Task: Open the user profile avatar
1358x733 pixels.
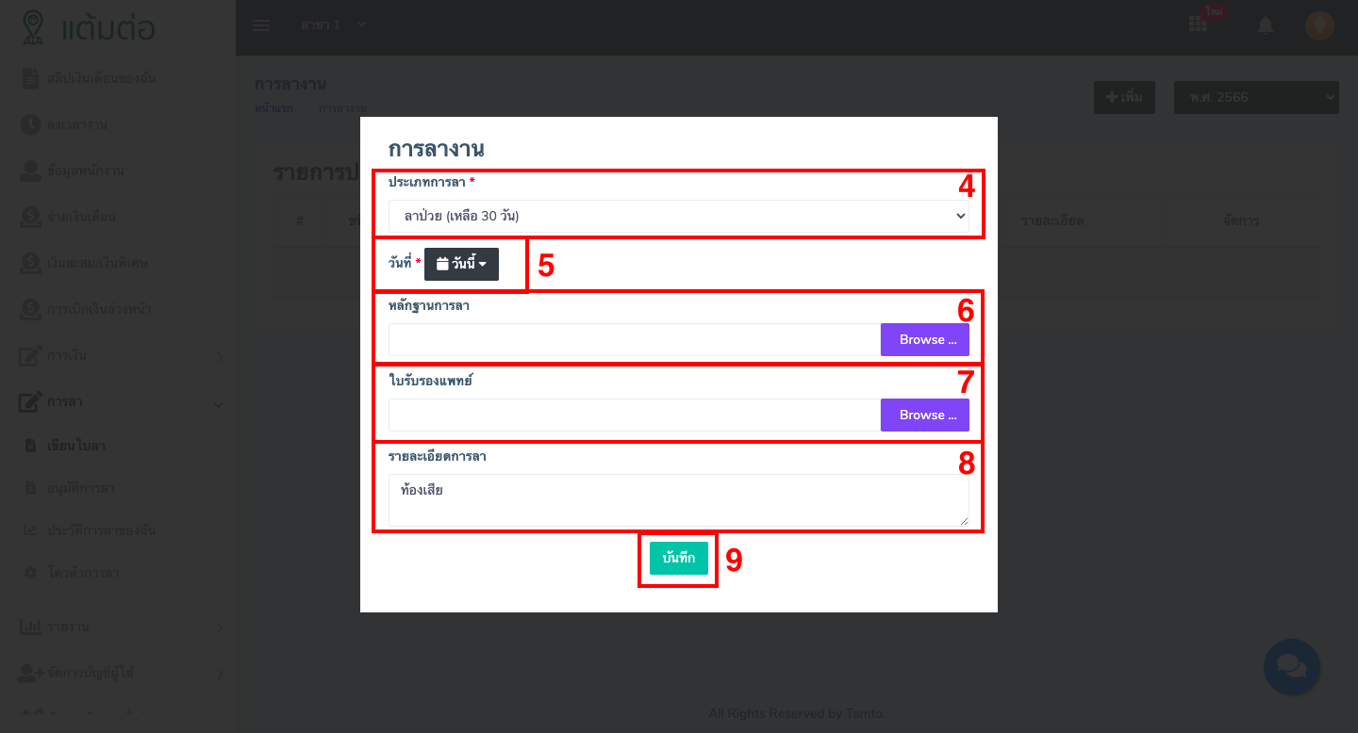Action: (1319, 25)
